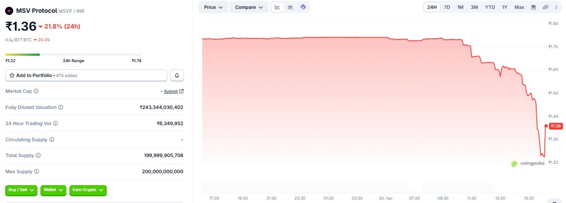Expand the Wallet dropdown
The width and height of the screenshot is (566, 203).
pos(54,190)
